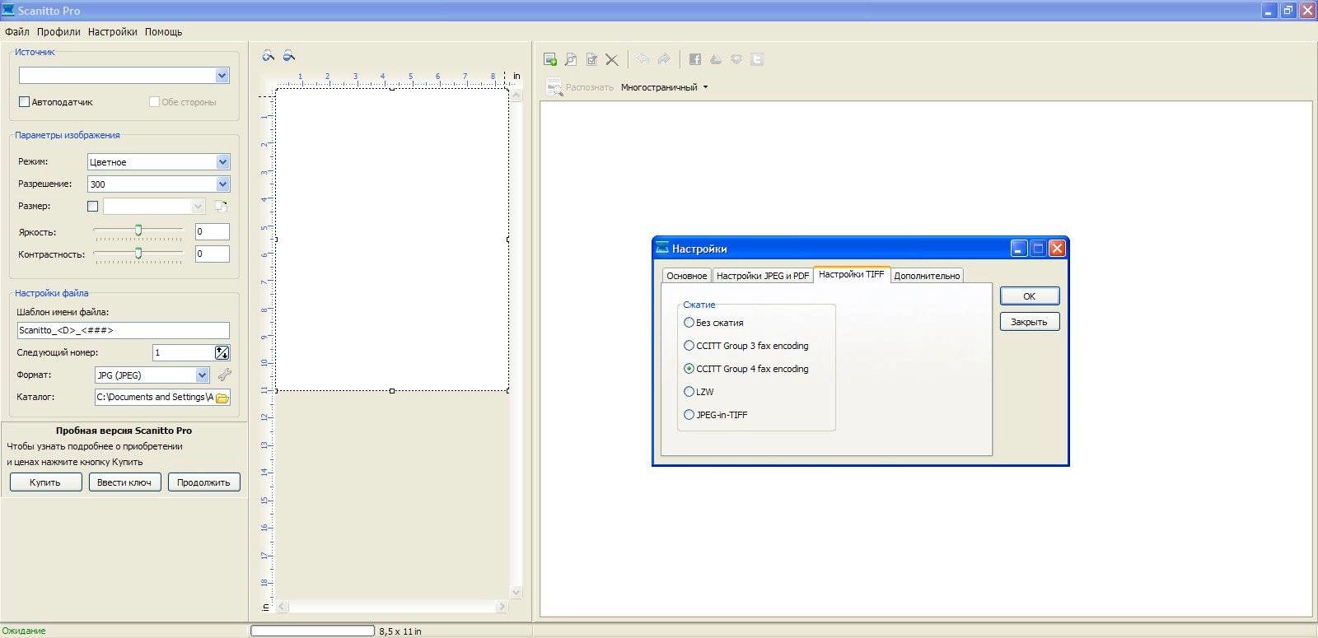
Task: Click the Google Drive upload icon
Action: (716, 59)
